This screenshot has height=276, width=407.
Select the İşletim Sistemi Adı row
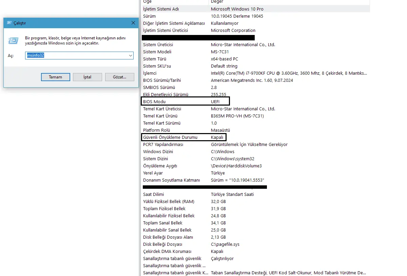click(x=255, y=9)
